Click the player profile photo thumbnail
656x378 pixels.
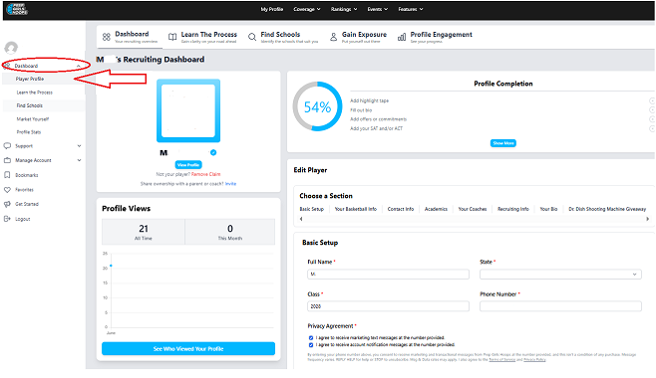click(x=188, y=111)
